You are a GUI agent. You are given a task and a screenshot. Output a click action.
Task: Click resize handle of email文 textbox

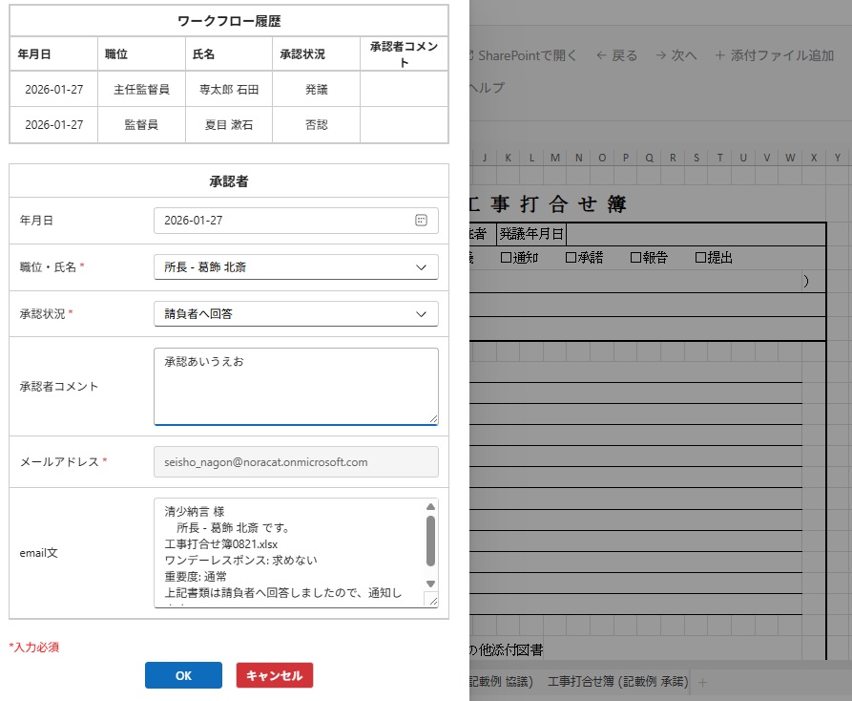point(430,600)
